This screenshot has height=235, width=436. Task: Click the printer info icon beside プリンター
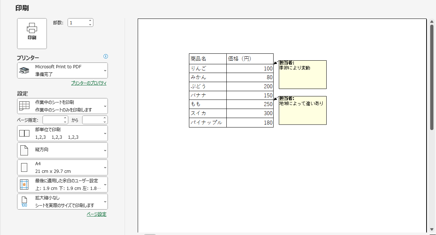(106, 56)
